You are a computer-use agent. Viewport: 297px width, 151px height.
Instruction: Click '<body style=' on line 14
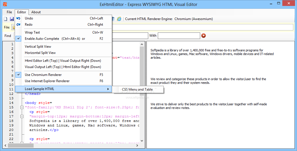[38, 103]
